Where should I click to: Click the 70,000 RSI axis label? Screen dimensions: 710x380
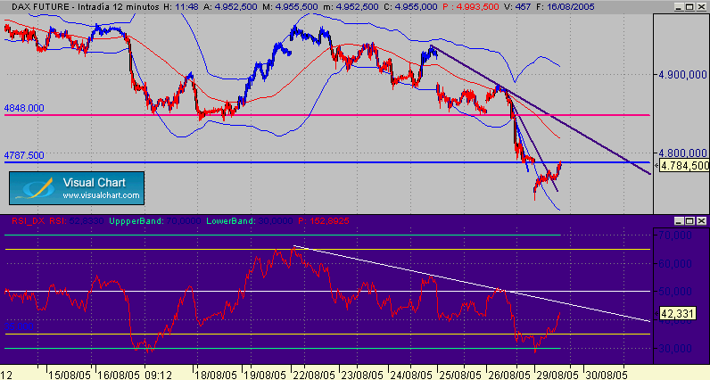674,235
